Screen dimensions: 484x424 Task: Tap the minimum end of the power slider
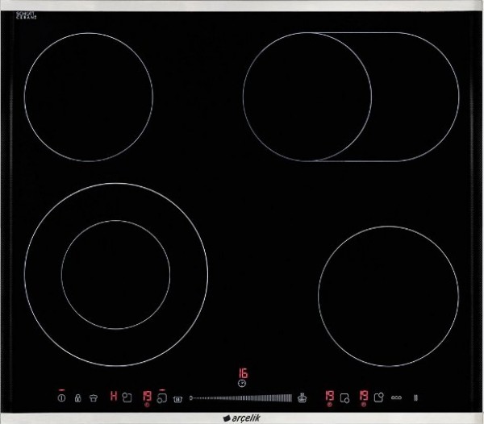(191, 398)
